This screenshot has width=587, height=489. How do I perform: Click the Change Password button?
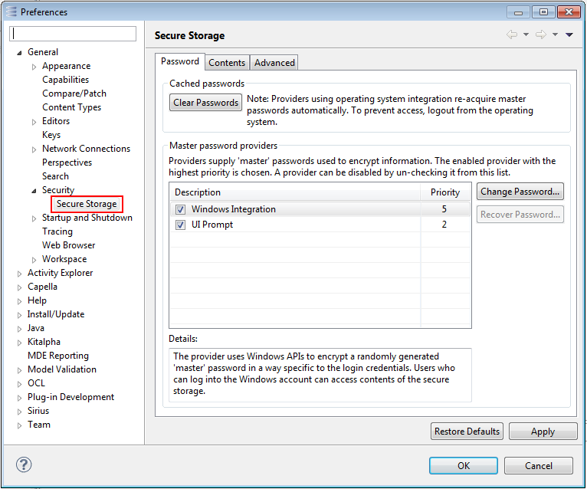pos(520,192)
